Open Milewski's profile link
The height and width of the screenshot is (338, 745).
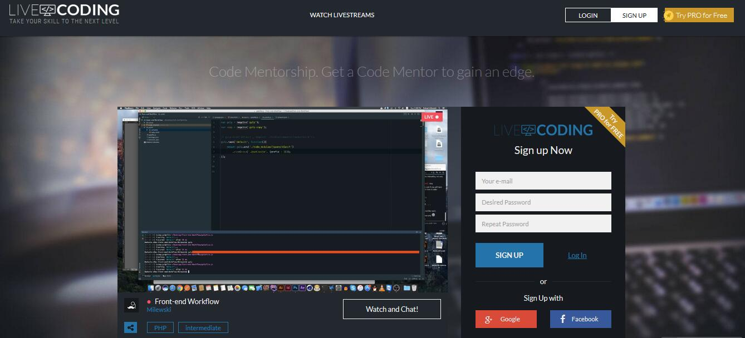pos(159,310)
